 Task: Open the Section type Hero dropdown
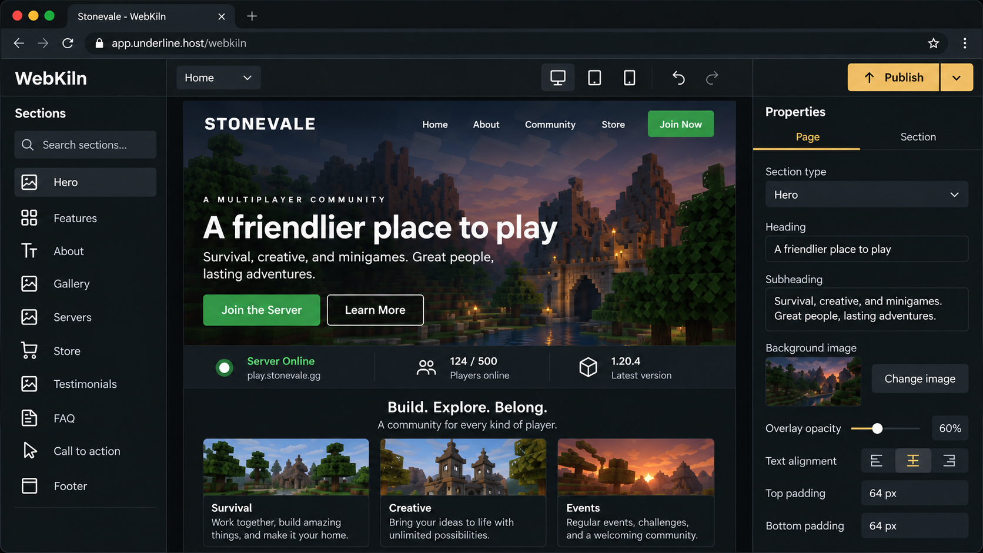coord(867,195)
